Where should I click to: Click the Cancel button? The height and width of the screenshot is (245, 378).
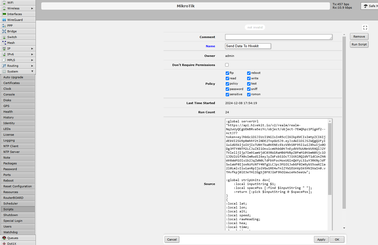[x=172, y=240]
